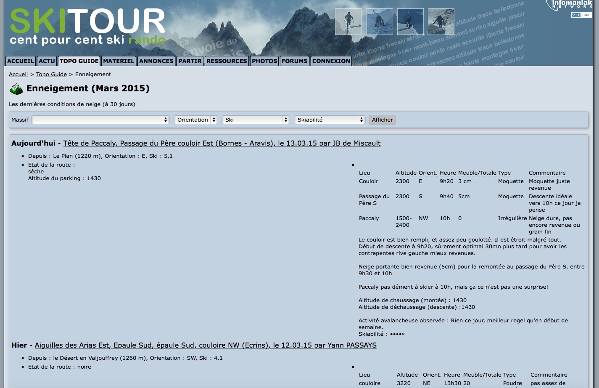
Task: Click "Les dernières conditions de neige" text
Action: click(x=72, y=104)
